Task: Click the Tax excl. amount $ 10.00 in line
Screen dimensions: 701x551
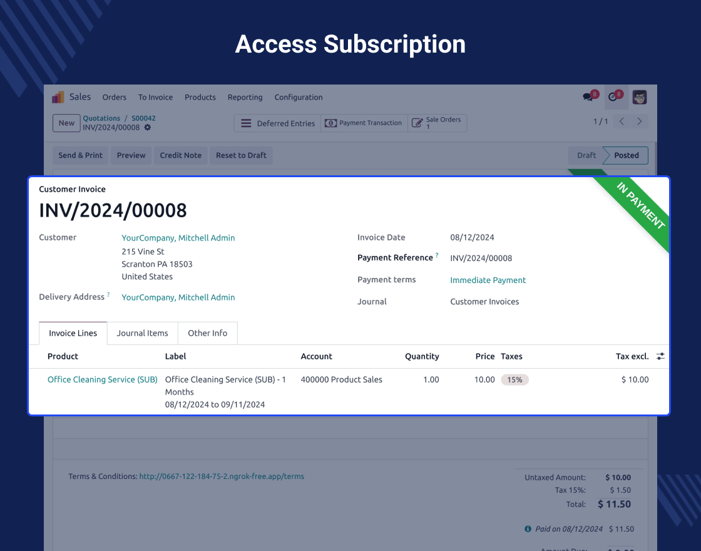Action: [635, 379]
